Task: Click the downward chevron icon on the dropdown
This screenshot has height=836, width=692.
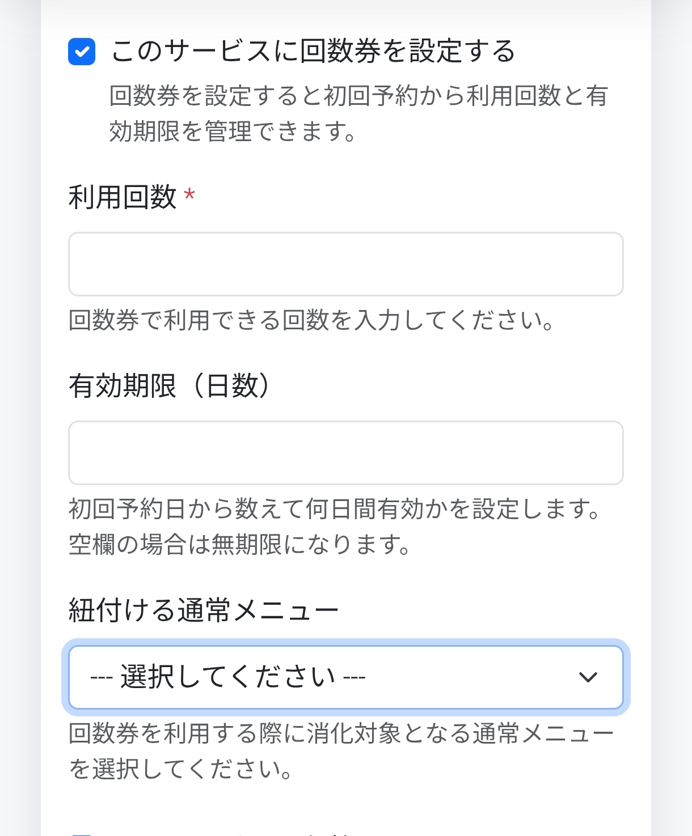Action: (587, 677)
